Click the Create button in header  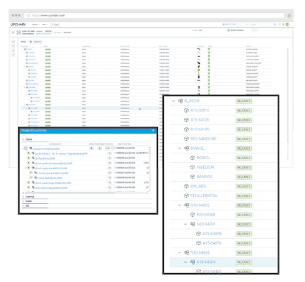tap(55, 24)
